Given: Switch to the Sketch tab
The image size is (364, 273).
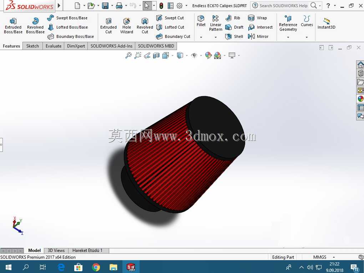Looking at the screenshot, I should (32, 46).
